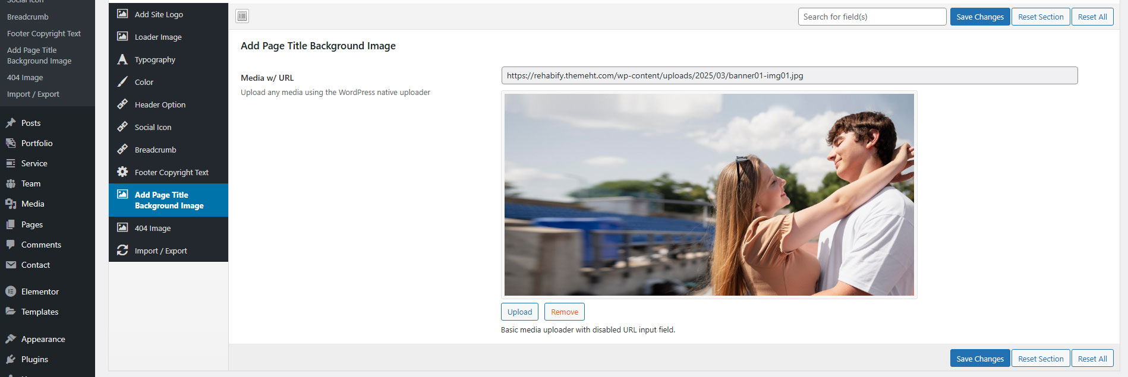Click the Portfolio sidebar icon
The height and width of the screenshot is (377, 1128).
pos(11,143)
